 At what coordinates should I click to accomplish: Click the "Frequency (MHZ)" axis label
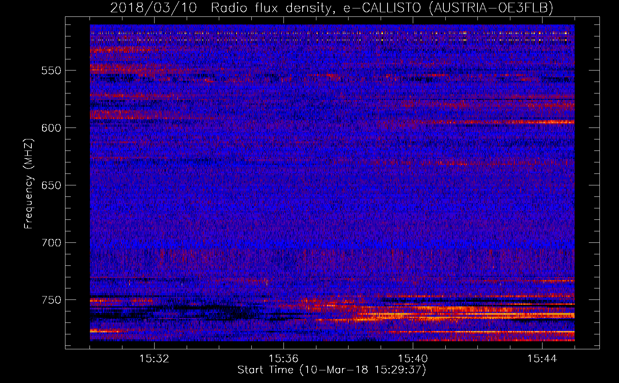(x=29, y=183)
